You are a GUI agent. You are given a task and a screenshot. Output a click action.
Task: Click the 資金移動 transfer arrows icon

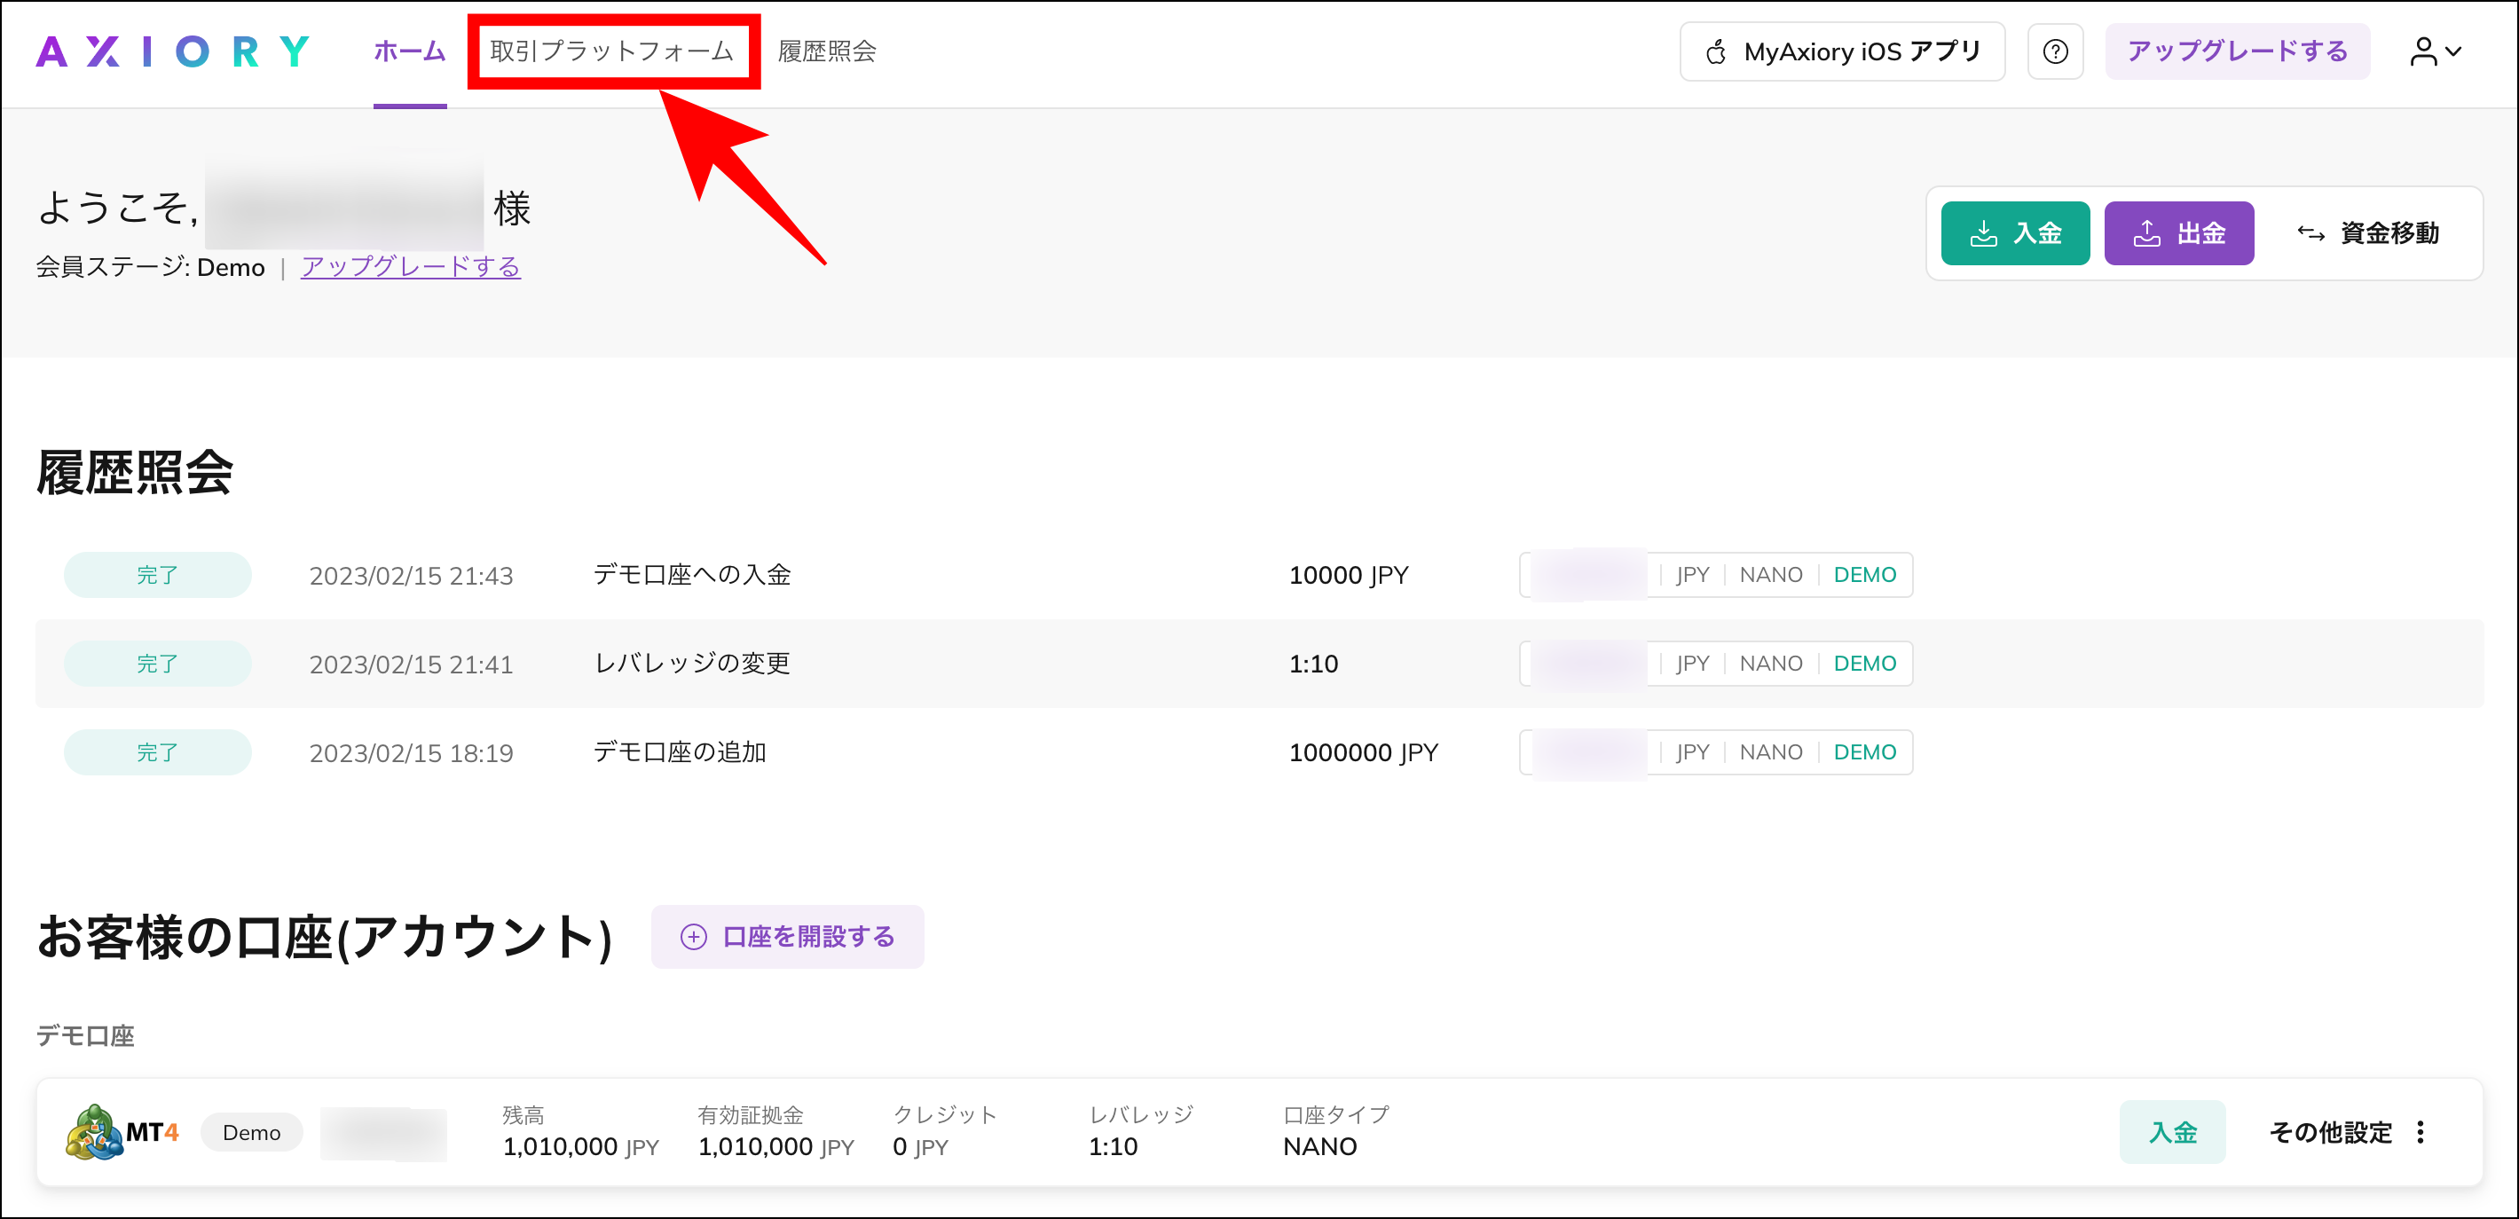[x=2310, y=232]
